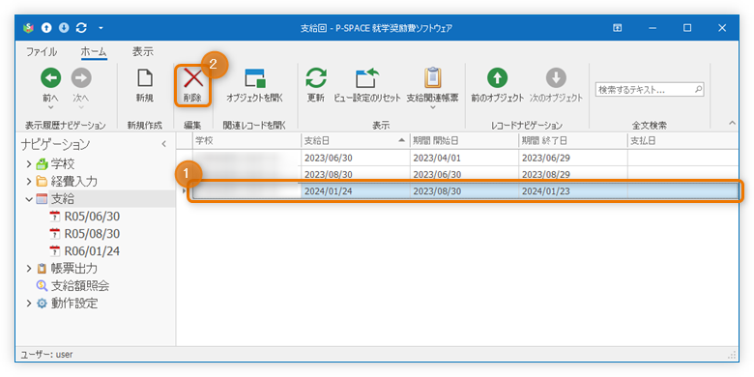Screen dimensions: 754x377
Task: Open quick access toolbar customize dropdown
Action: point(101,28)
